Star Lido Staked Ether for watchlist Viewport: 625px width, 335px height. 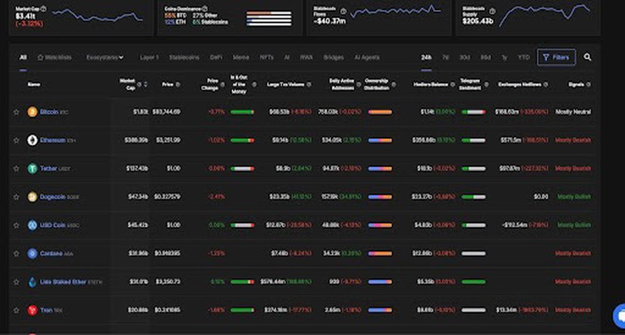(x=16, y=282)
